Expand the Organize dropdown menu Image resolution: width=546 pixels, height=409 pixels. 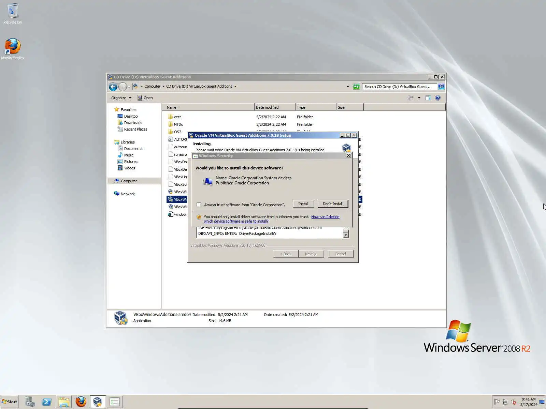click(x=121, y=98)
